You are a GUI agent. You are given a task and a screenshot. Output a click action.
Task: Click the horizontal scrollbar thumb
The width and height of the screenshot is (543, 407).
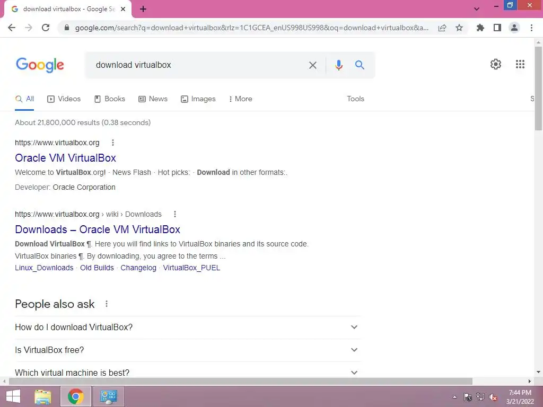click(240, 382)
